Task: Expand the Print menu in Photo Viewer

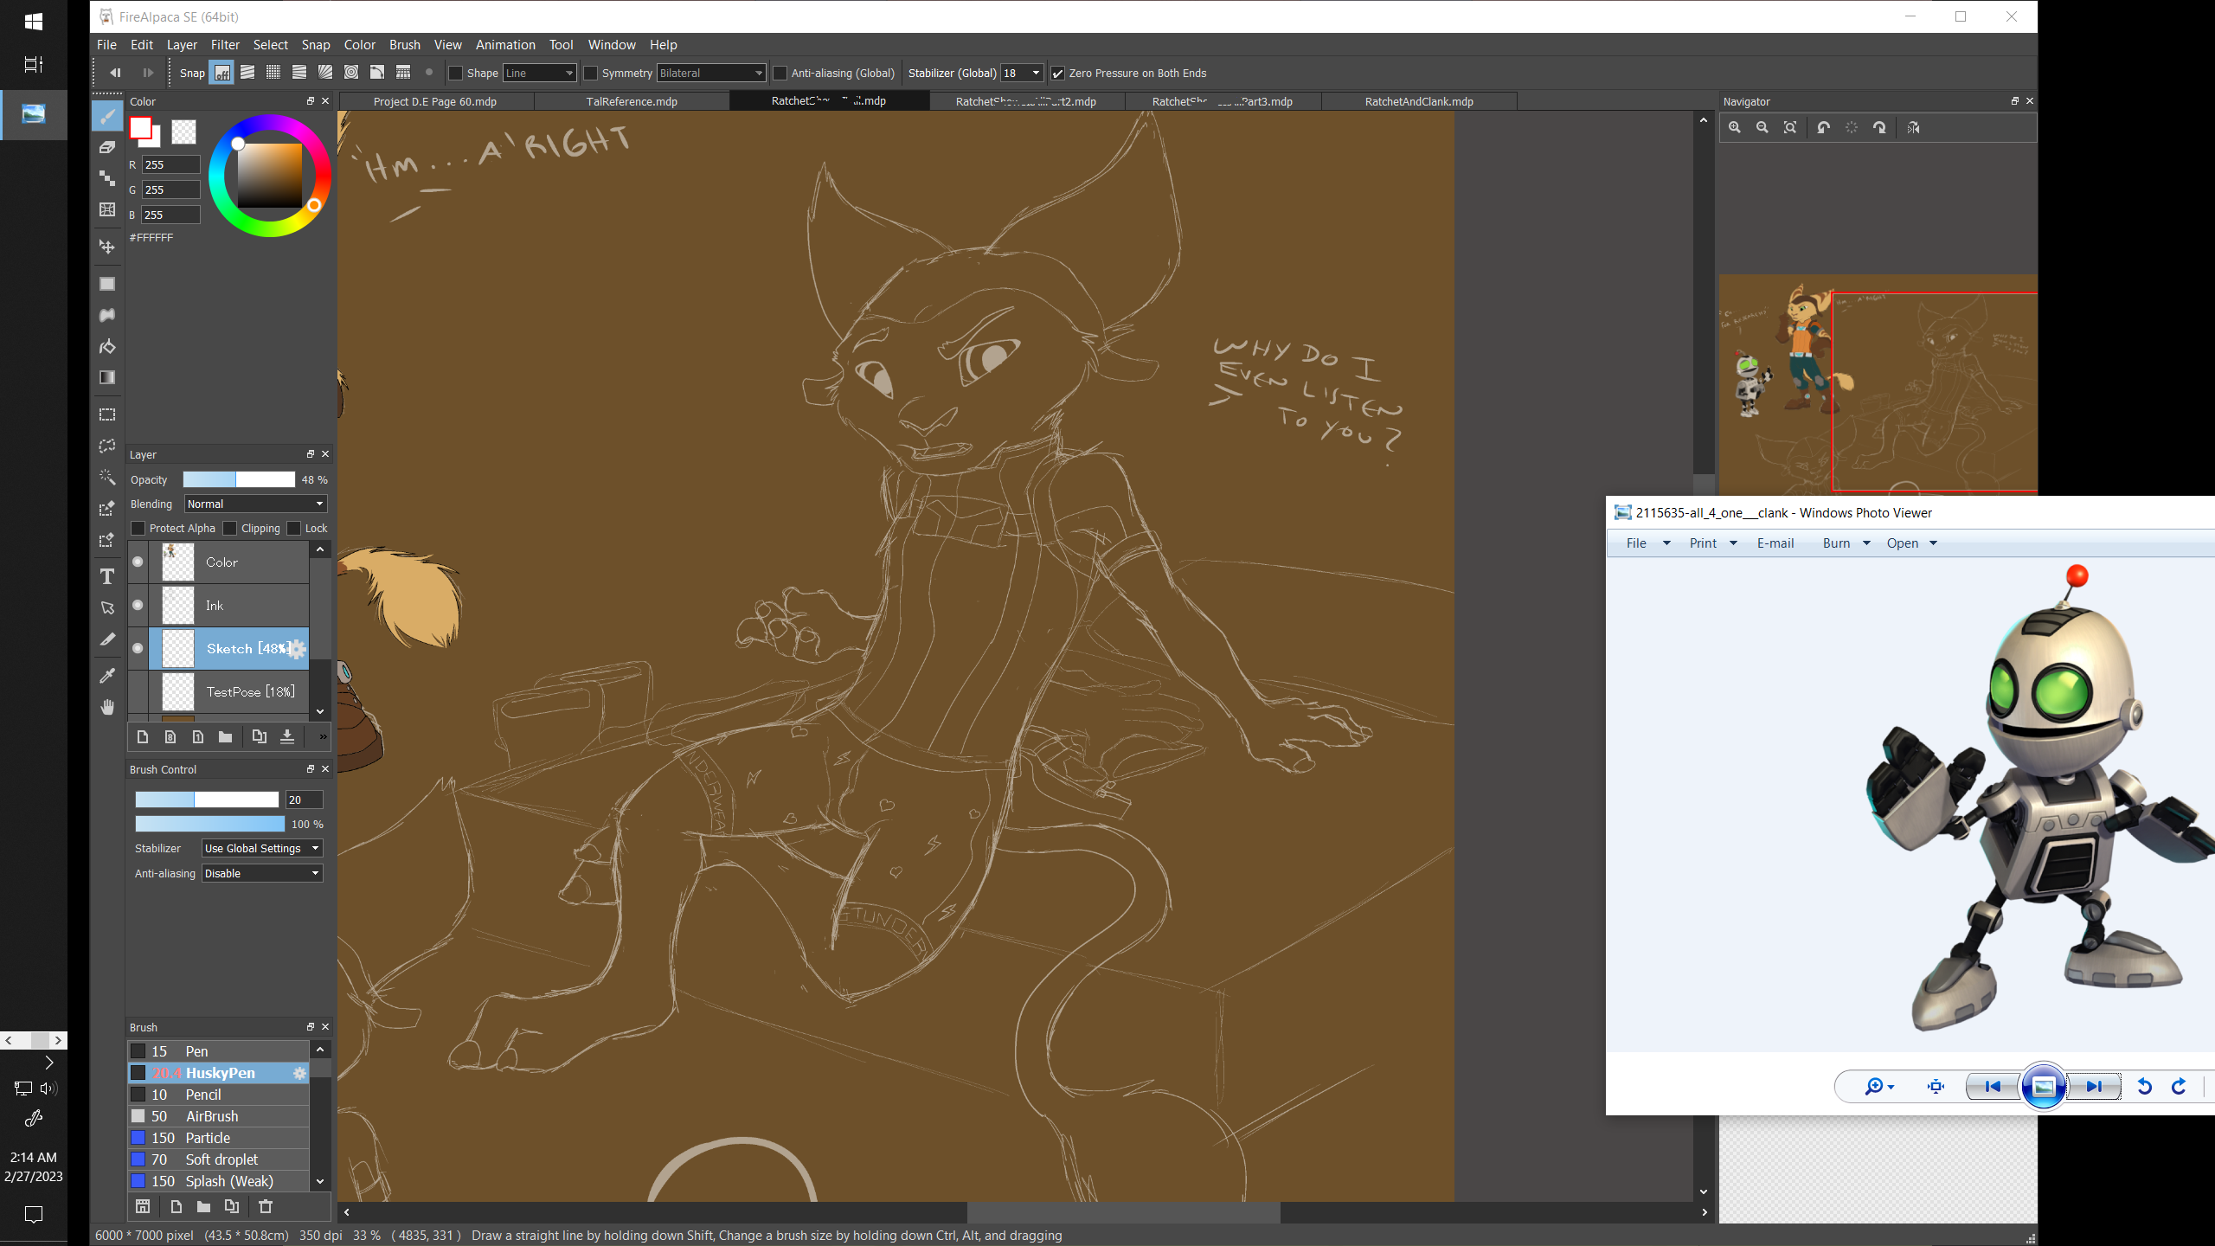Action: 1712,543
